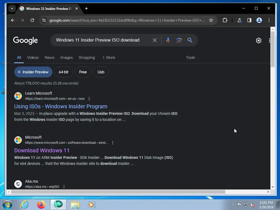
Task: Open Chrome's three-dot menu
Action: point(269,20)
